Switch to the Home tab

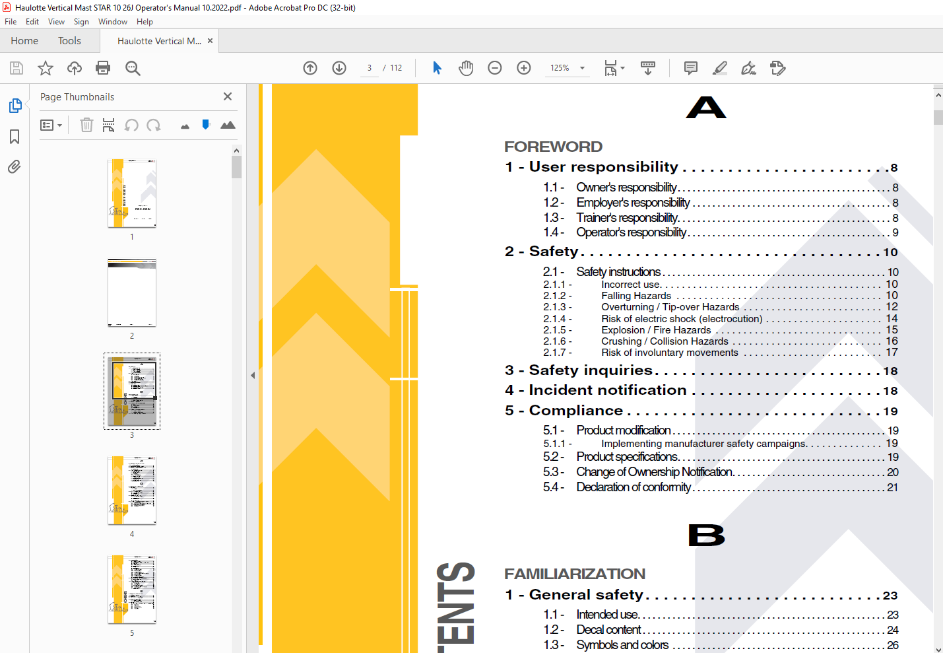24,41
